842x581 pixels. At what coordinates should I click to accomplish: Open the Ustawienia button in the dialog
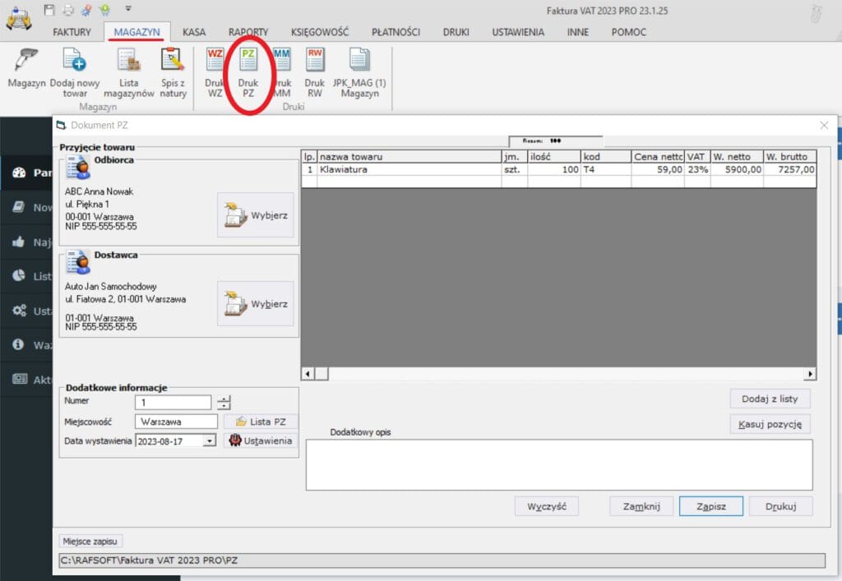click(260, 440)
